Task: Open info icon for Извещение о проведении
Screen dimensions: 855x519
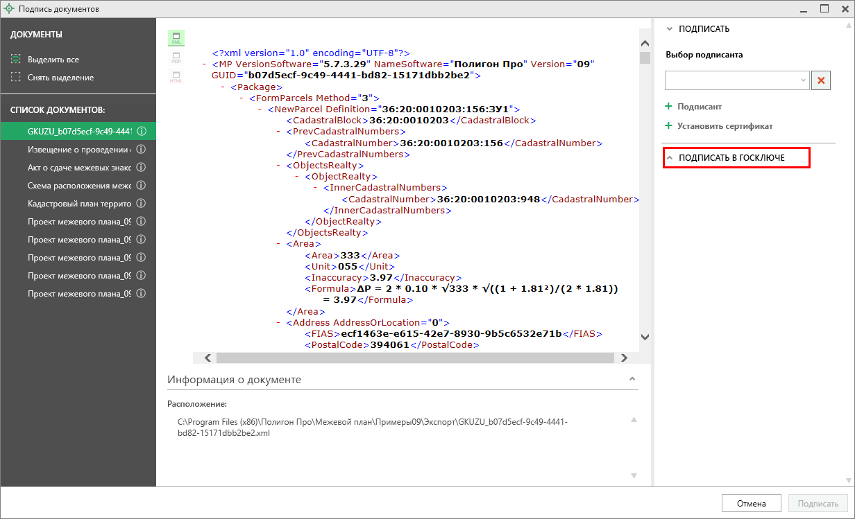Action: pos(141,149)
